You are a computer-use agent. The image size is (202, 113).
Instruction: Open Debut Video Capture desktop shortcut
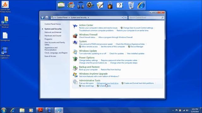pyautogui.click(x=5, y=53)
